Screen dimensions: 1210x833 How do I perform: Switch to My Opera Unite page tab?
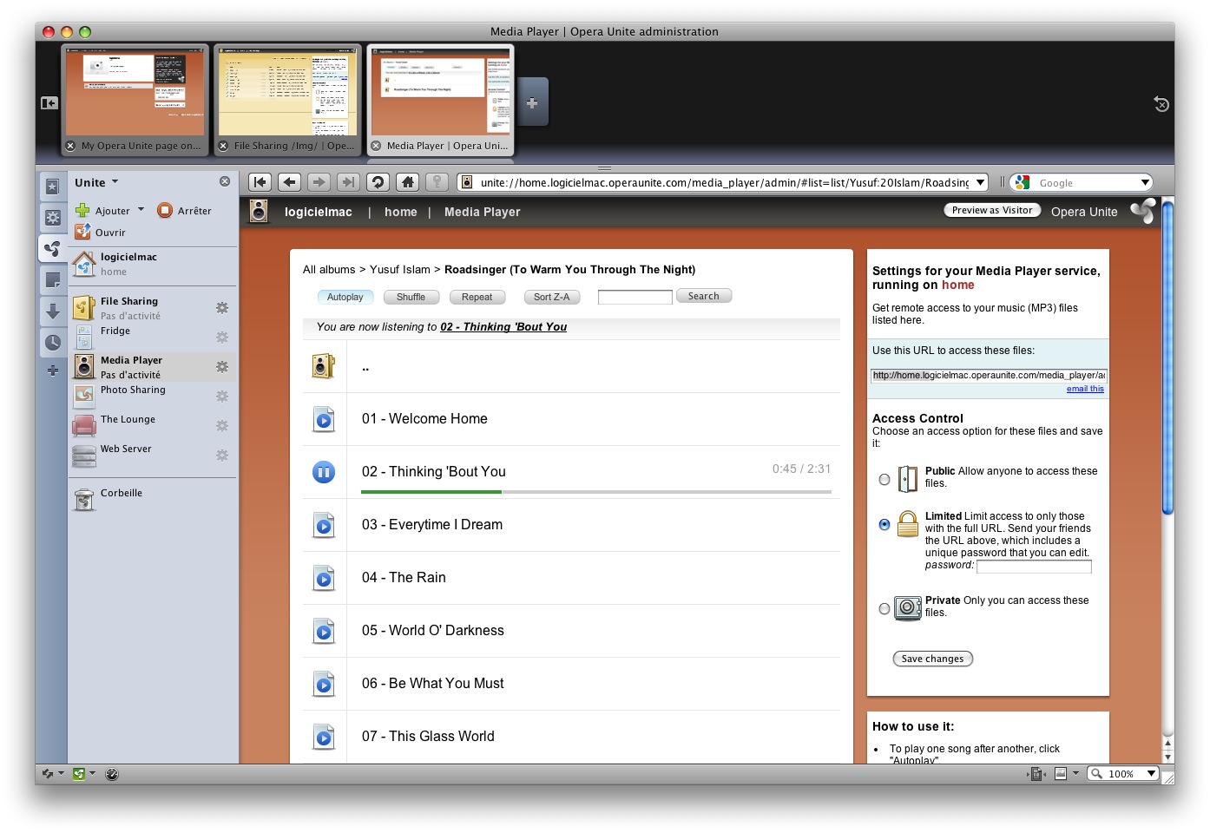(135, 101)
